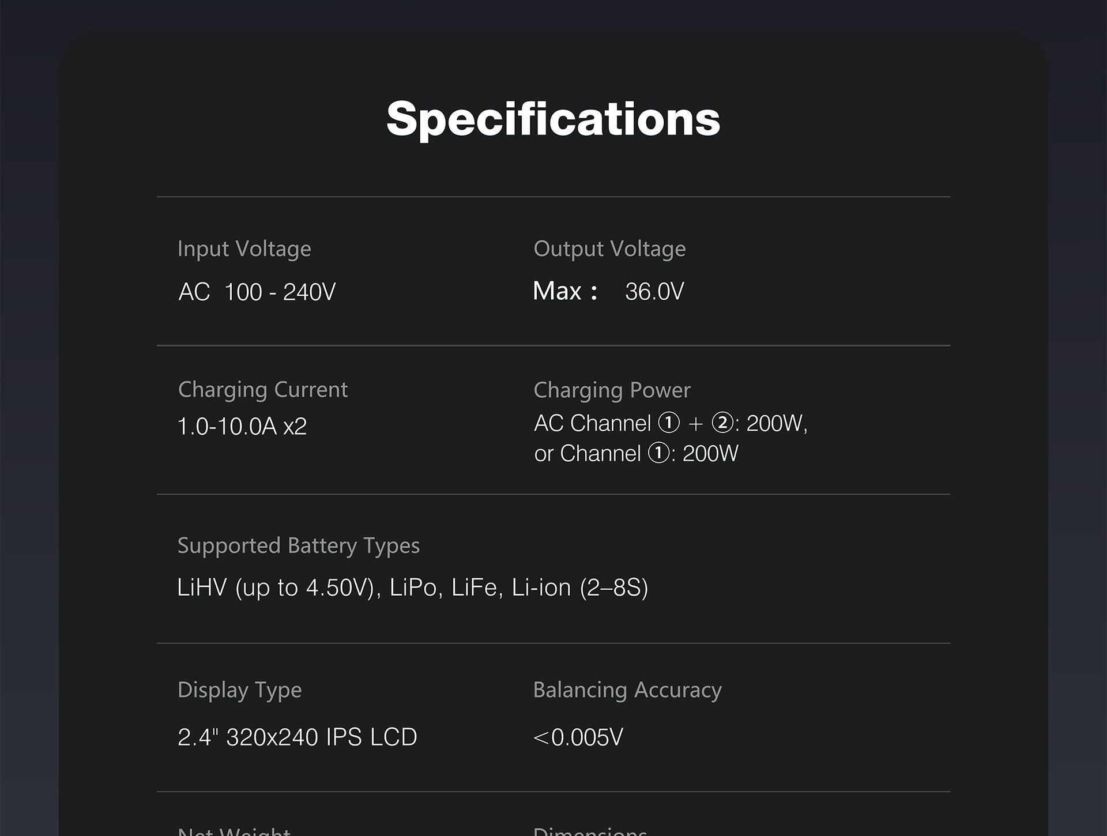The height and width of the screenshot is (836, 1107).
Task: Click circled 1 icon in AC Channel line
Action: pyautogui.click(x=669, y=423)
